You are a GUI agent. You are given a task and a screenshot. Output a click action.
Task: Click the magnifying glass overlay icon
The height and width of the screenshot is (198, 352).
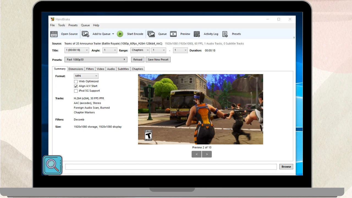click(x=53, y=165)
